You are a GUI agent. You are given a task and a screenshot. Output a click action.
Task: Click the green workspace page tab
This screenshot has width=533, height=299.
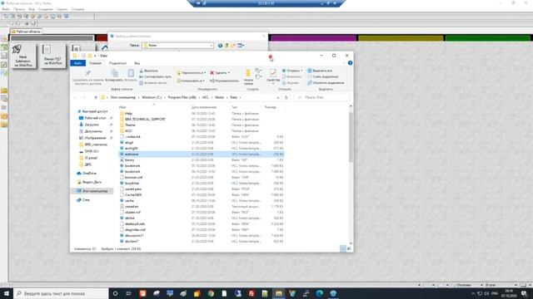pos(488,38)
